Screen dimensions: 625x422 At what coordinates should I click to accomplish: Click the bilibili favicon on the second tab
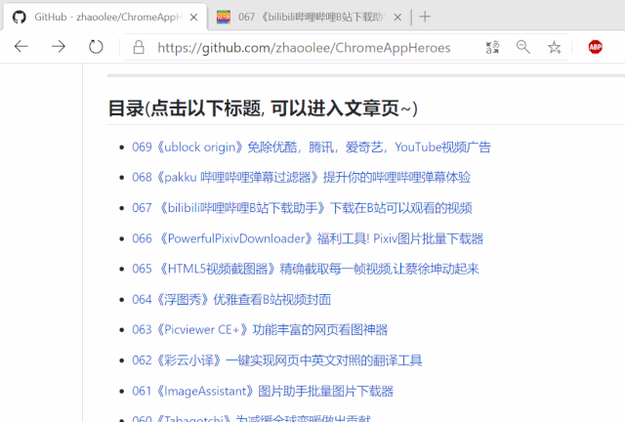click(224, 18)
